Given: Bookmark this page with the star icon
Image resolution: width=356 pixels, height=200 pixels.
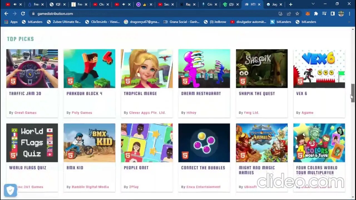Looking at the screenshot, I should (x=297, y=14).
